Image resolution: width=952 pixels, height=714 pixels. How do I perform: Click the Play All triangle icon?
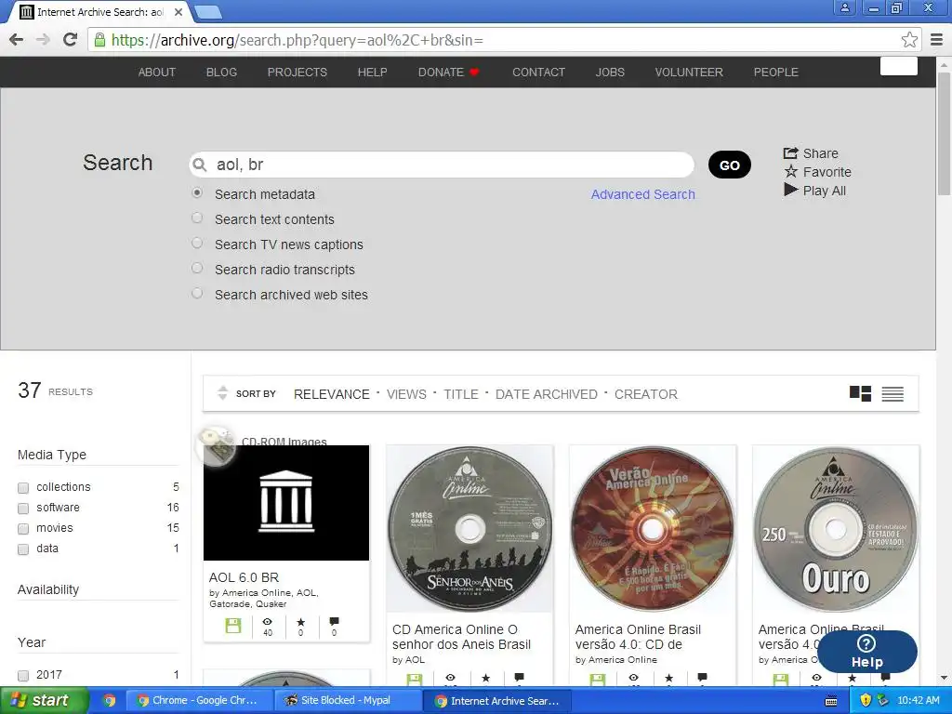pyautogui.click(x=790, y=190)
